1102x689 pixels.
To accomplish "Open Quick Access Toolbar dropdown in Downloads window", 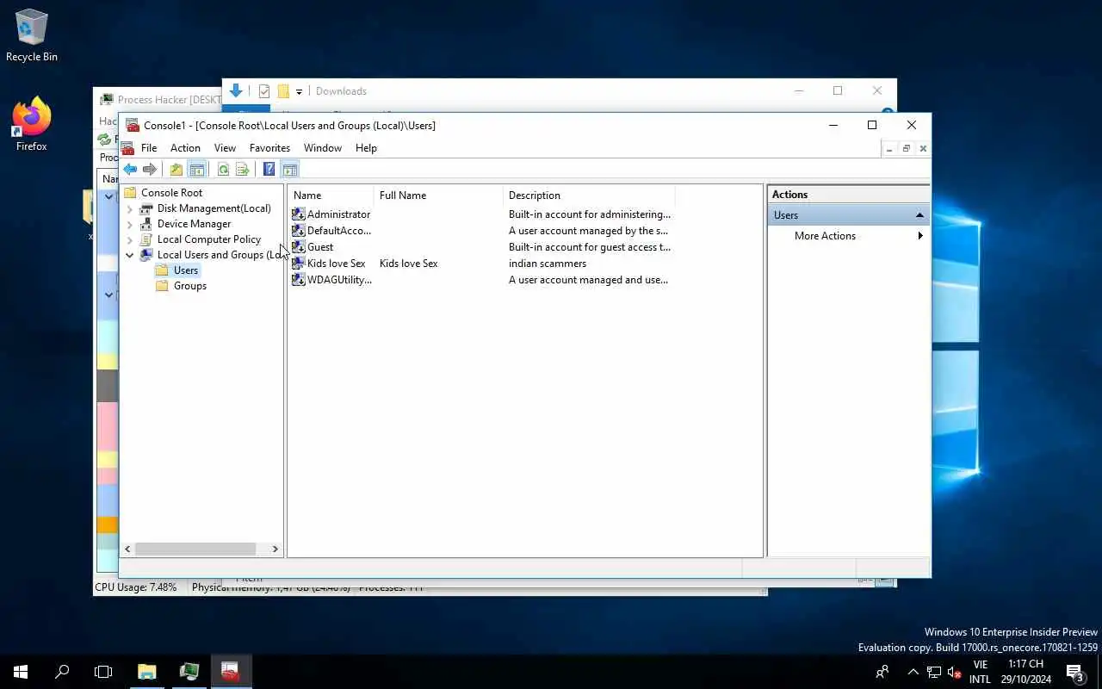I will tap(300, 91).
